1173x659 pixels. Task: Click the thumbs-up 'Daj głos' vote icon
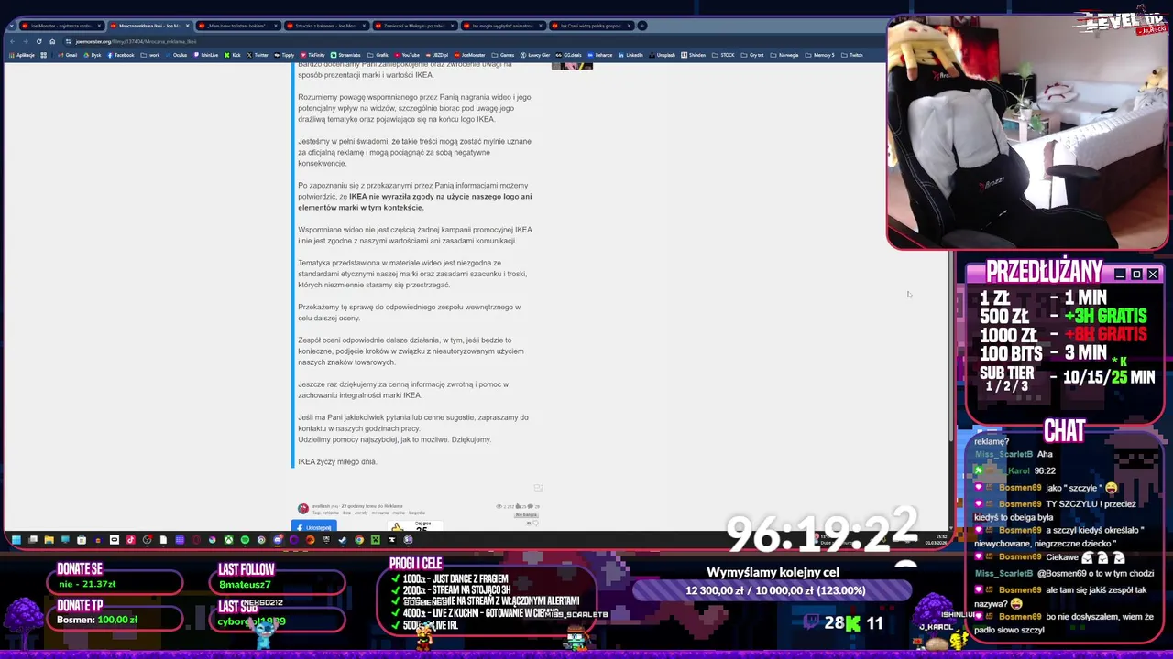tap(397, 527)
